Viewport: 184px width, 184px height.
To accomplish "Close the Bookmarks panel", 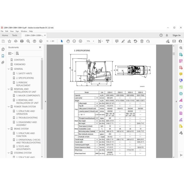I will coord(40,47).
